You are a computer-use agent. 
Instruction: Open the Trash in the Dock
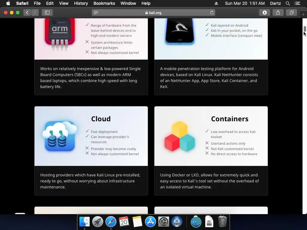(x=222, y=222)
